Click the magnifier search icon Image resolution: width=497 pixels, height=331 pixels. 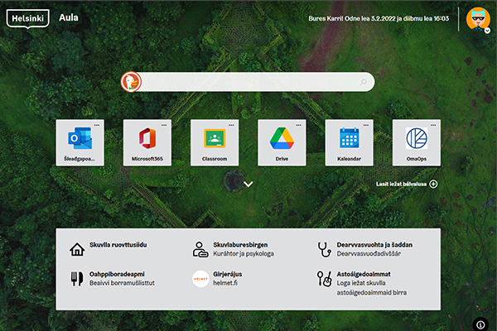(x=364, y=82)
